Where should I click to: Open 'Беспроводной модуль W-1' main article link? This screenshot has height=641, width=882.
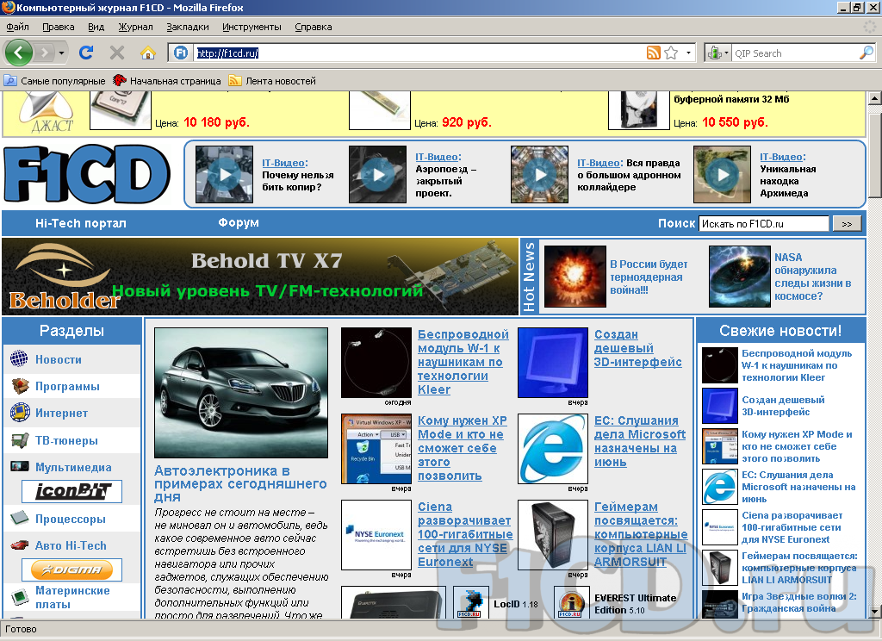(x=463, y=362)
